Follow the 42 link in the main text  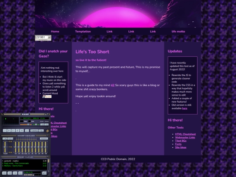click(113, 85)
